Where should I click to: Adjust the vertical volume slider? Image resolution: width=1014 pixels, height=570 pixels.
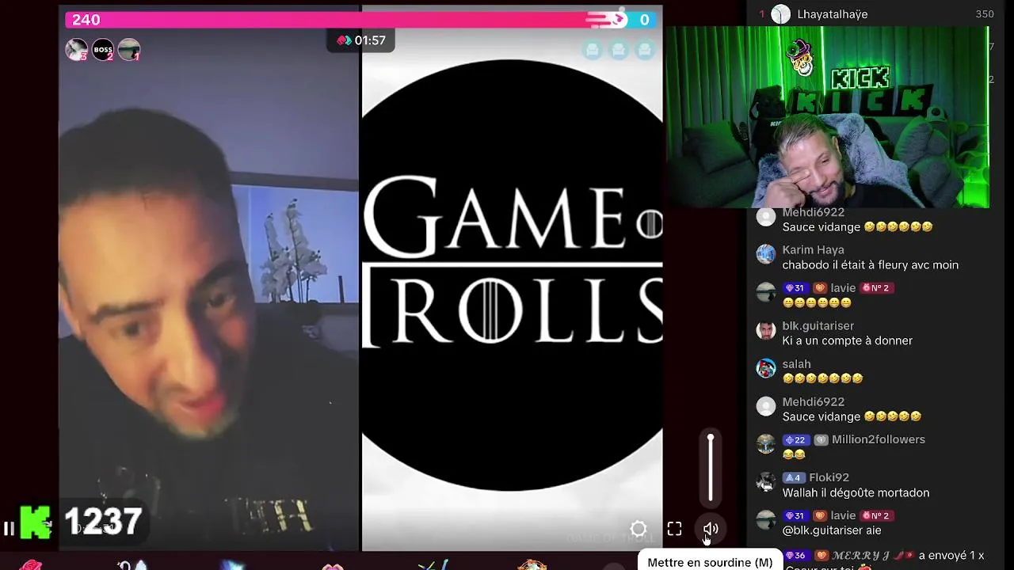point(711,469)
